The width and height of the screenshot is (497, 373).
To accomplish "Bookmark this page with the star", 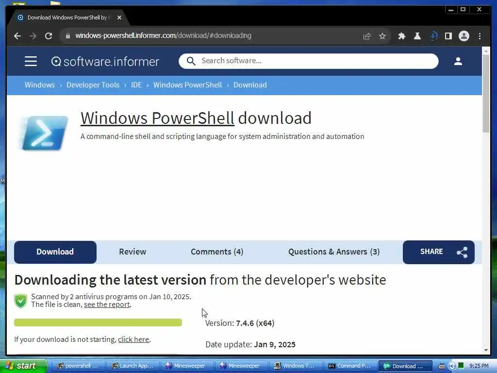I will [x=382, y=36].
